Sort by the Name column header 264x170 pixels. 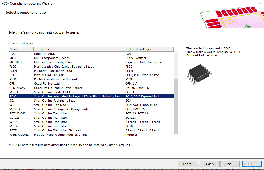click(x=21, y=49)
